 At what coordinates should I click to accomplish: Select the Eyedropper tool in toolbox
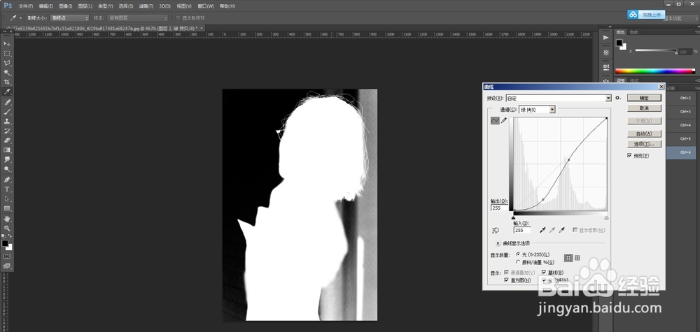[x=7, y=92]
